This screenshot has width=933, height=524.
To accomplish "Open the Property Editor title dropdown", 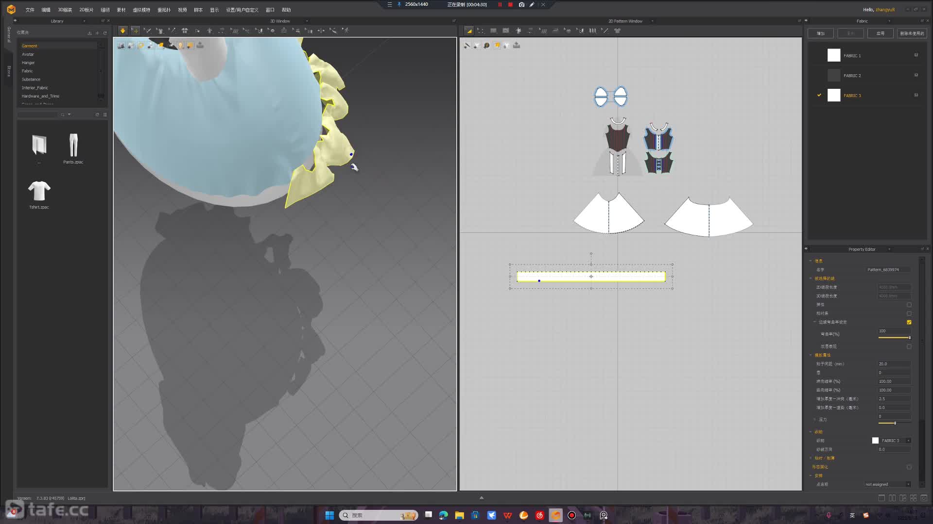I will pos(890,249).
